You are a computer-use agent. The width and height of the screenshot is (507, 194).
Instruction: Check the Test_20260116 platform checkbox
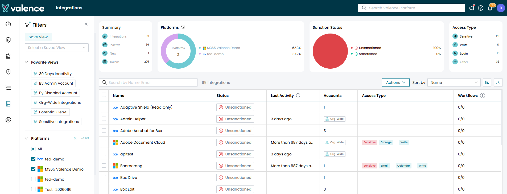coord(33,189)
